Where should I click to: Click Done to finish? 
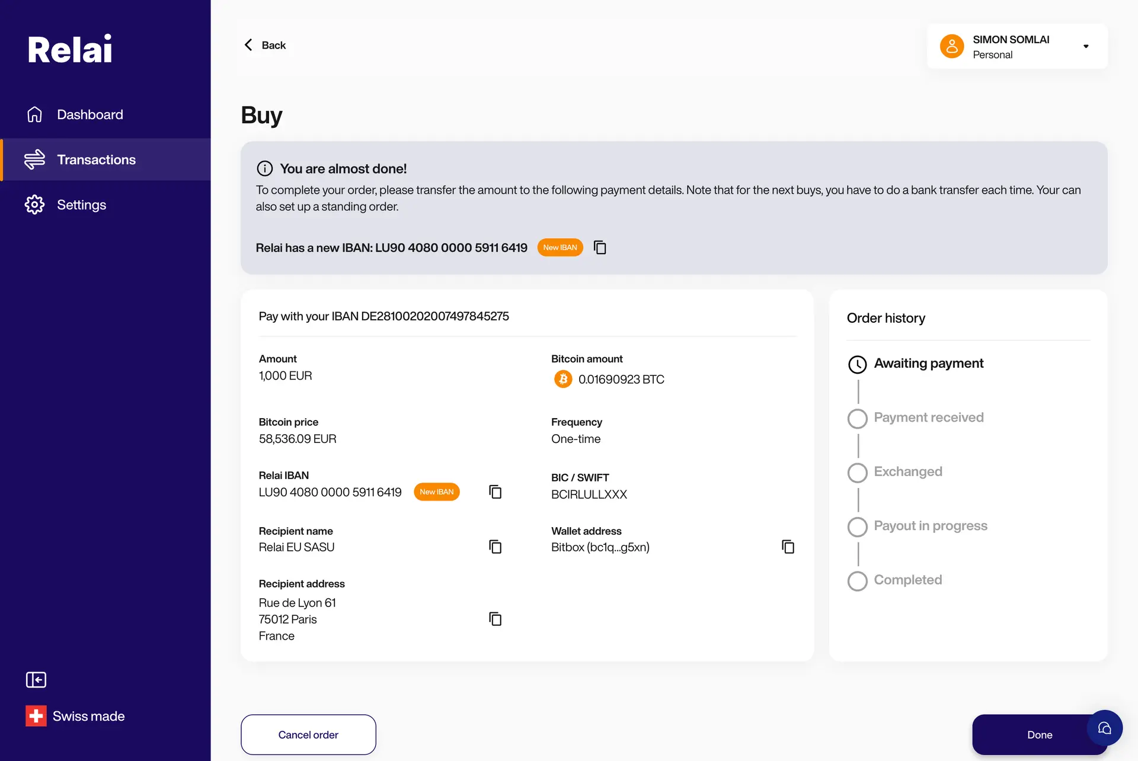tap(1039, 734)
